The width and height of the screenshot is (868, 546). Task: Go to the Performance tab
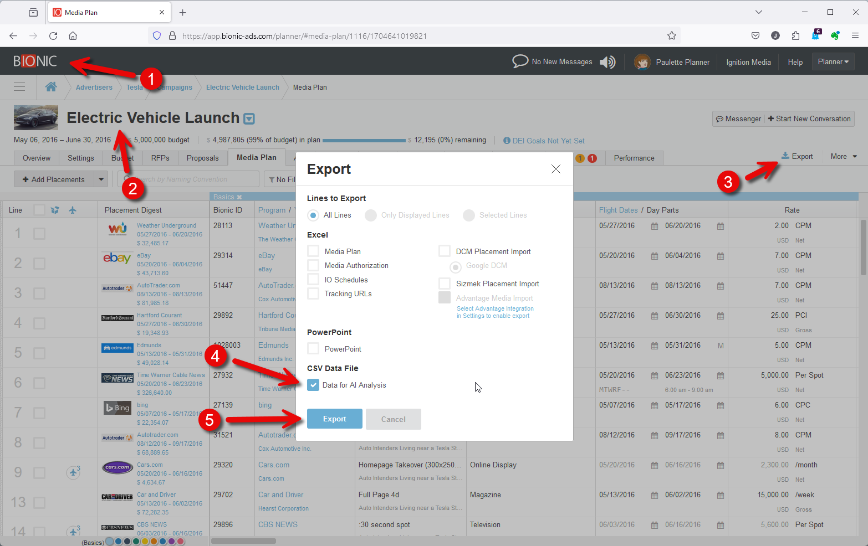[634, 158]
